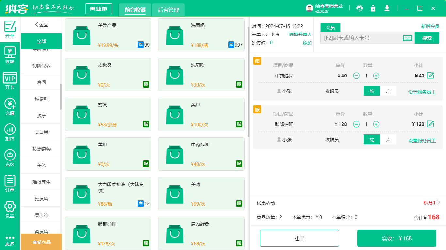446x250 pixels.
Task: Expand the 积分1 promotion details
Action: click(429, 203)
